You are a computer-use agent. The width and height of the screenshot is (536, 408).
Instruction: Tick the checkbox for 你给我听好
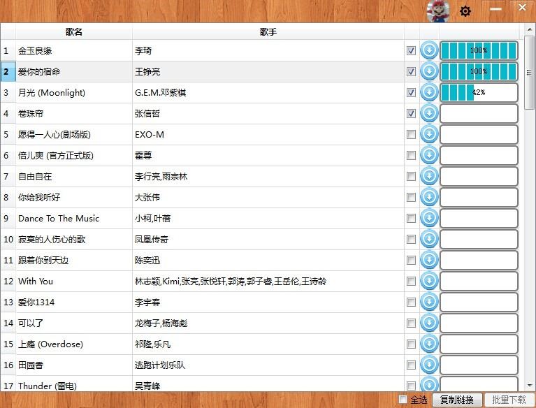[x=411, y=197]
